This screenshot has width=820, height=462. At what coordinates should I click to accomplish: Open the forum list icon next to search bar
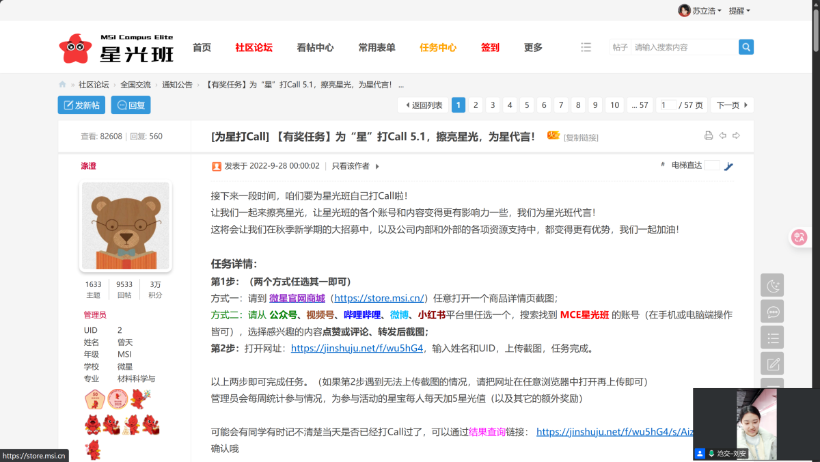point(586,46)
